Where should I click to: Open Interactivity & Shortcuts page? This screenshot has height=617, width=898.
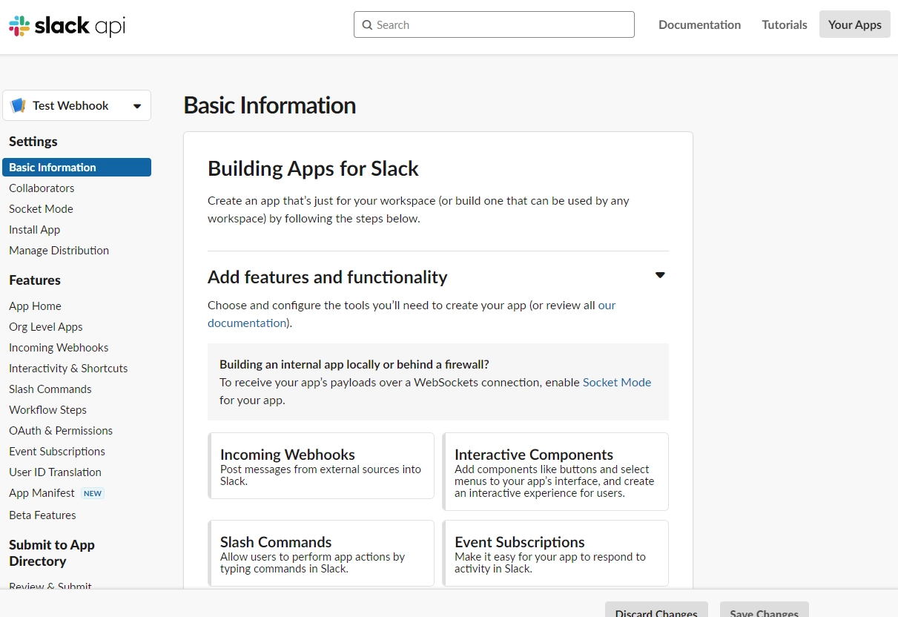point(68,369)
